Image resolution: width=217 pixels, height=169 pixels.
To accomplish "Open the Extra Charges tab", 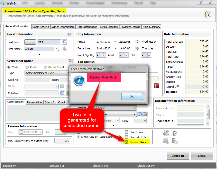I will [x=109, y=27].
